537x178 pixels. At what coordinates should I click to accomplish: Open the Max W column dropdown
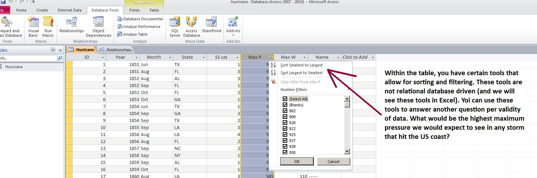click(304, 57)
